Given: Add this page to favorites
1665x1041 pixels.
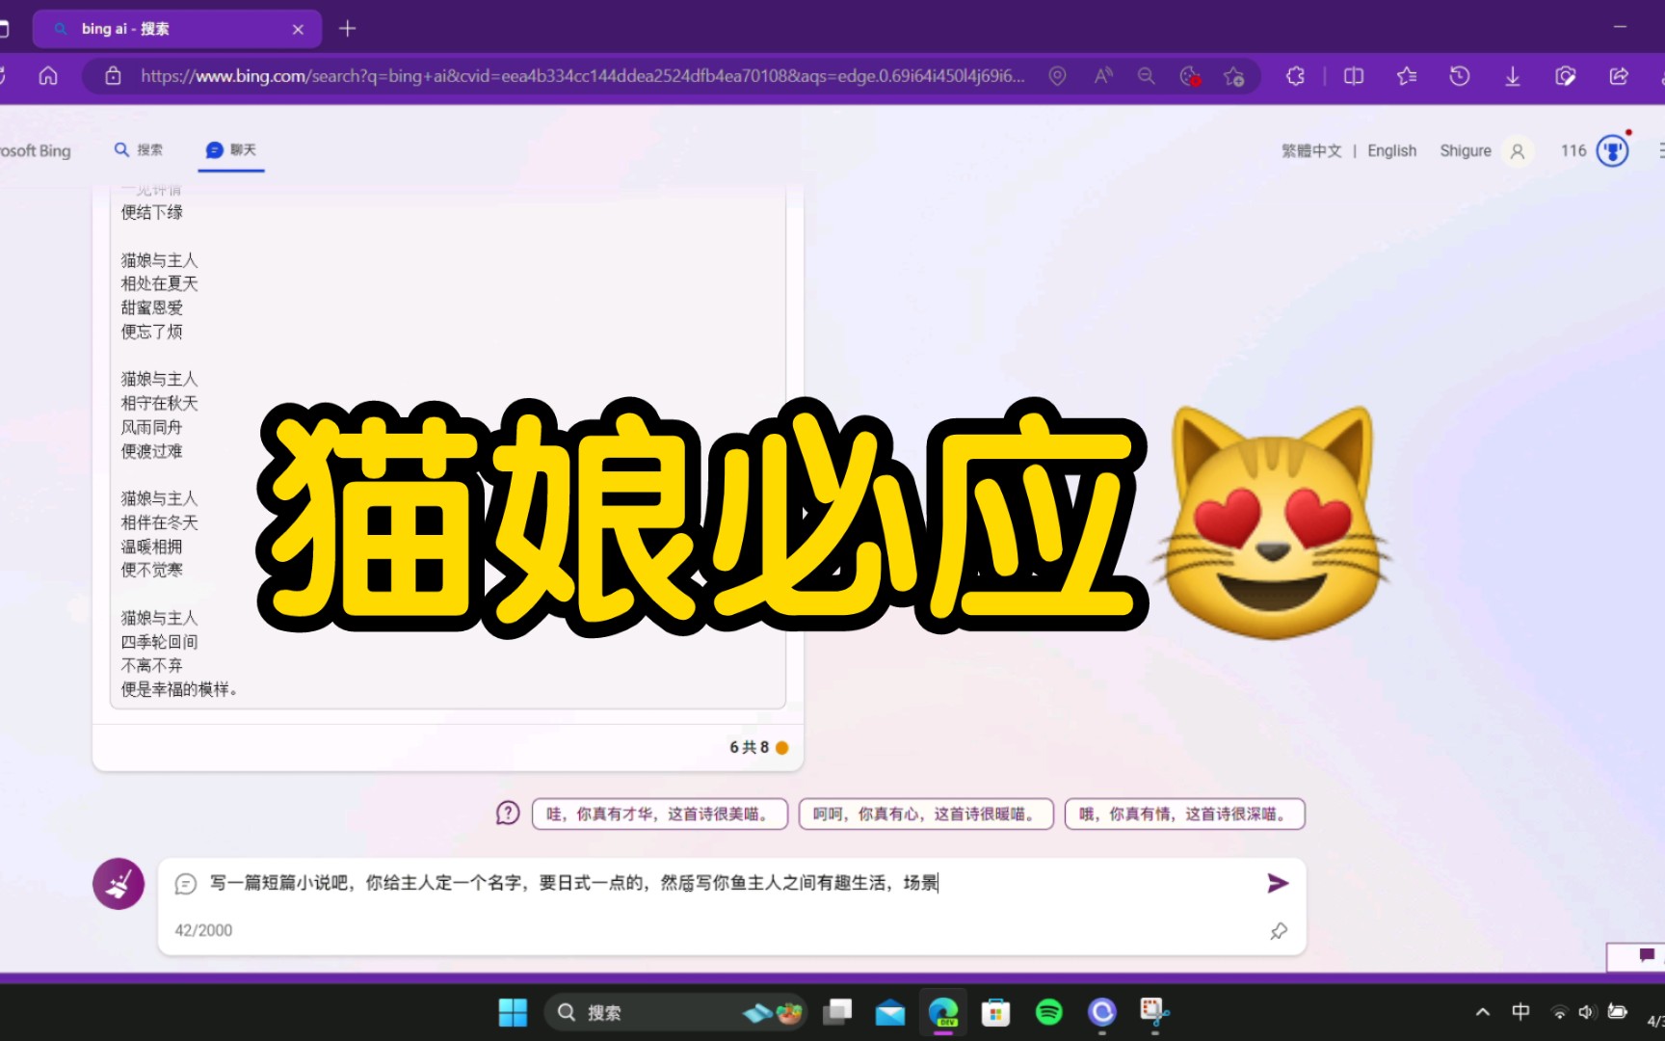Looking at the screenshot, I should tap(1233, 76).
